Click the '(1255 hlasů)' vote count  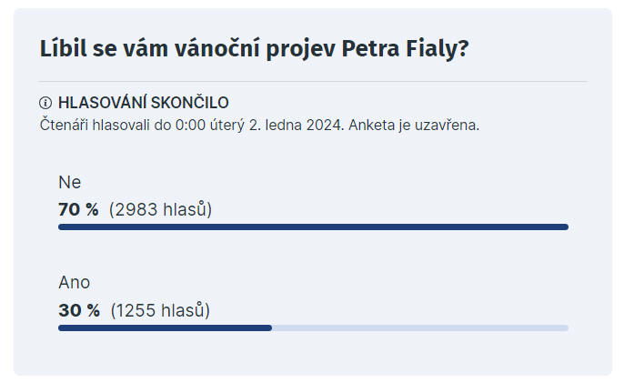(x=160, y=310)
